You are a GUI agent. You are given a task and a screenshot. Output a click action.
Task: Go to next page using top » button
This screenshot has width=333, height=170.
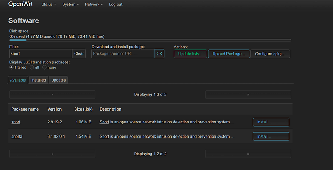[x=248, y=95]
